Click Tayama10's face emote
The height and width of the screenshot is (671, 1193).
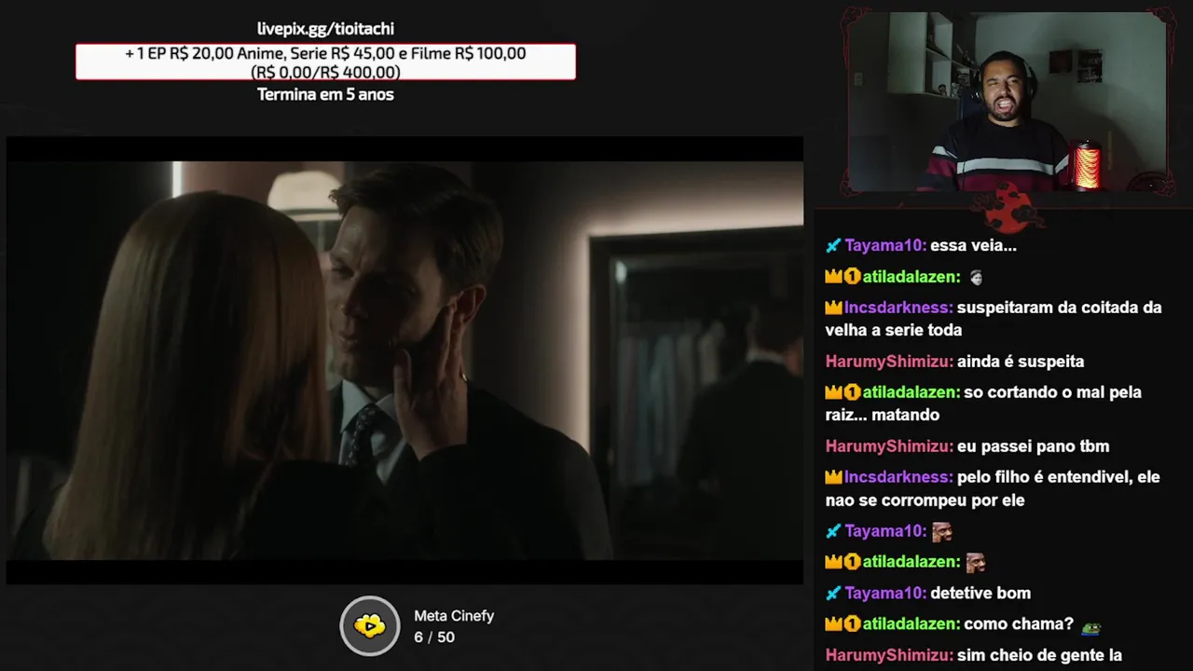point(942,531)
